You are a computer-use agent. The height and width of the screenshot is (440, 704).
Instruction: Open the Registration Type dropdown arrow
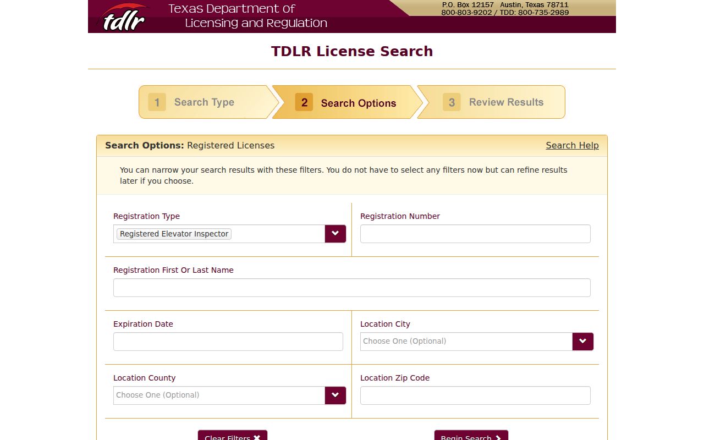click(x=335, y=234)
